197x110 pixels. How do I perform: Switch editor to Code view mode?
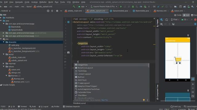click(x=178, y=15)
